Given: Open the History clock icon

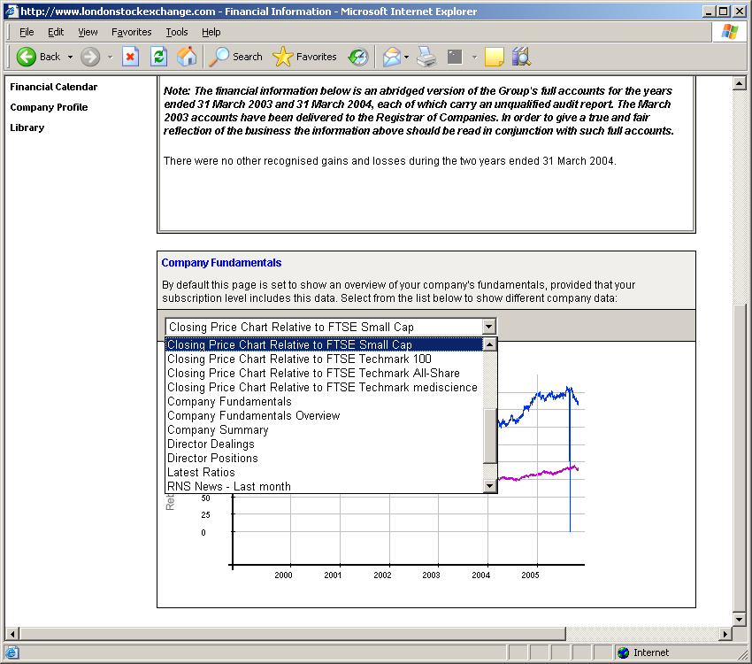Looking at the screenshot, I should tap(358, 57).
